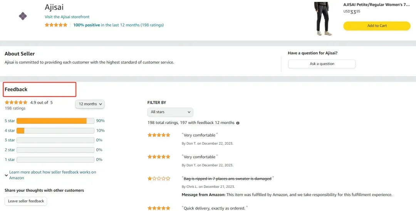Open the 12 months period dropdown
The height and width of the screenshot is (211, 416).
coord(90,104)
